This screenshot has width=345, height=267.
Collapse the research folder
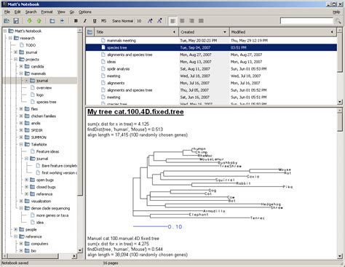click(10, 38)
